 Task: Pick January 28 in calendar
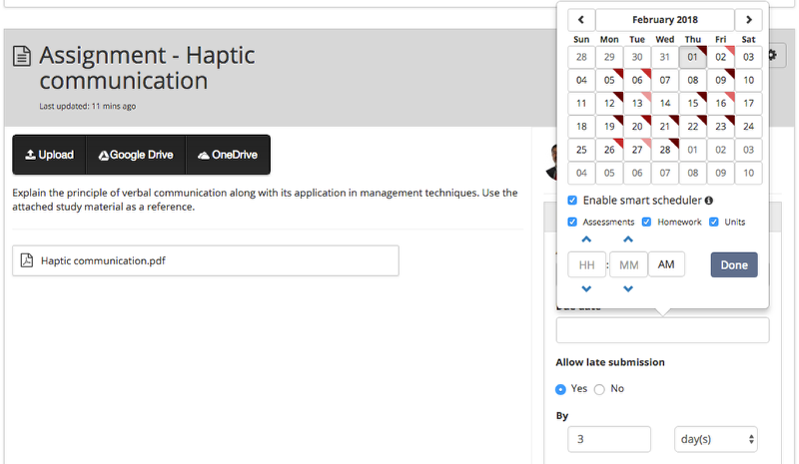coord(581,57)
